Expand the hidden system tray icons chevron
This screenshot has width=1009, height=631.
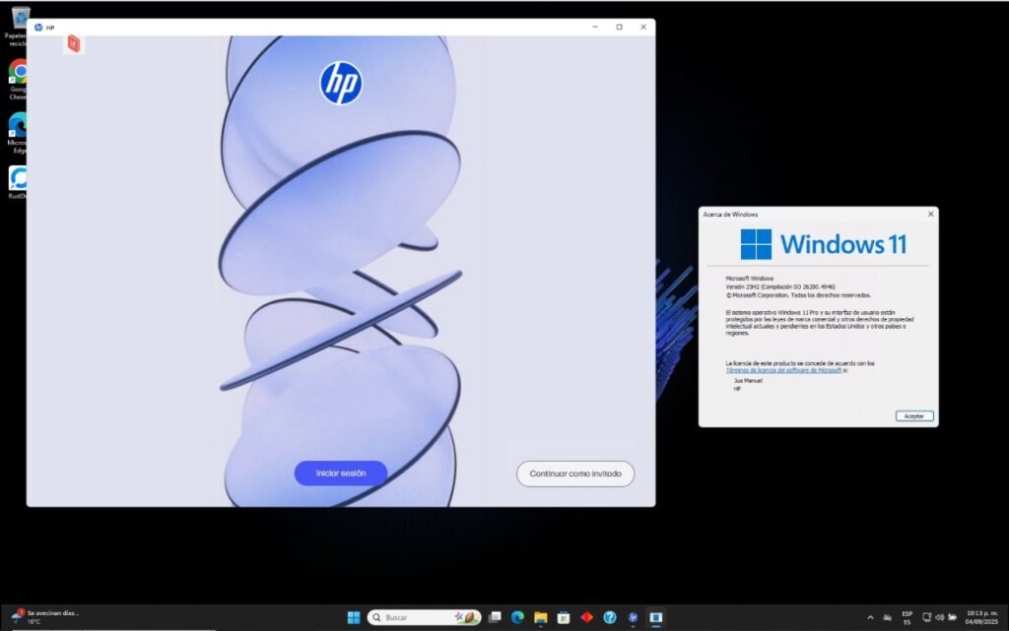870,617
